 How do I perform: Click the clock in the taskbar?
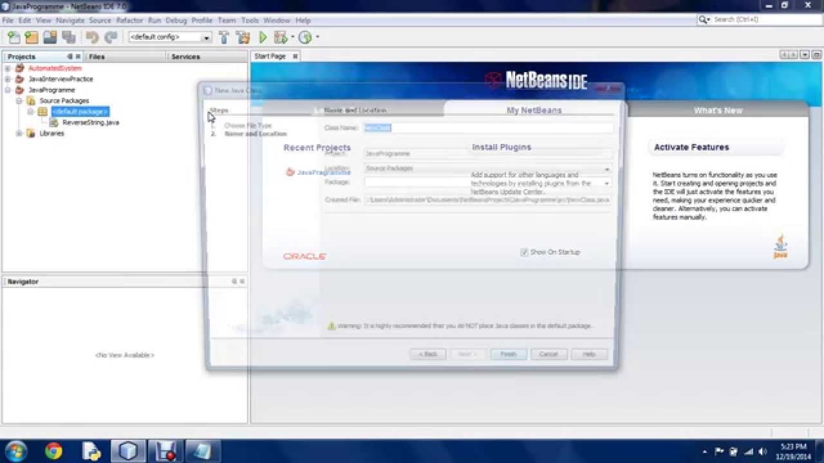[x=792, y=451]
